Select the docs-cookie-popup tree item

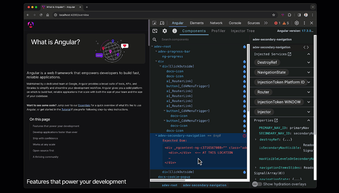(174, 177)
